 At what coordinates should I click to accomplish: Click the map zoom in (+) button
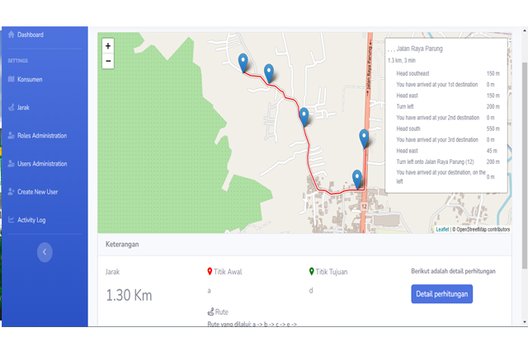click(108, 46)
